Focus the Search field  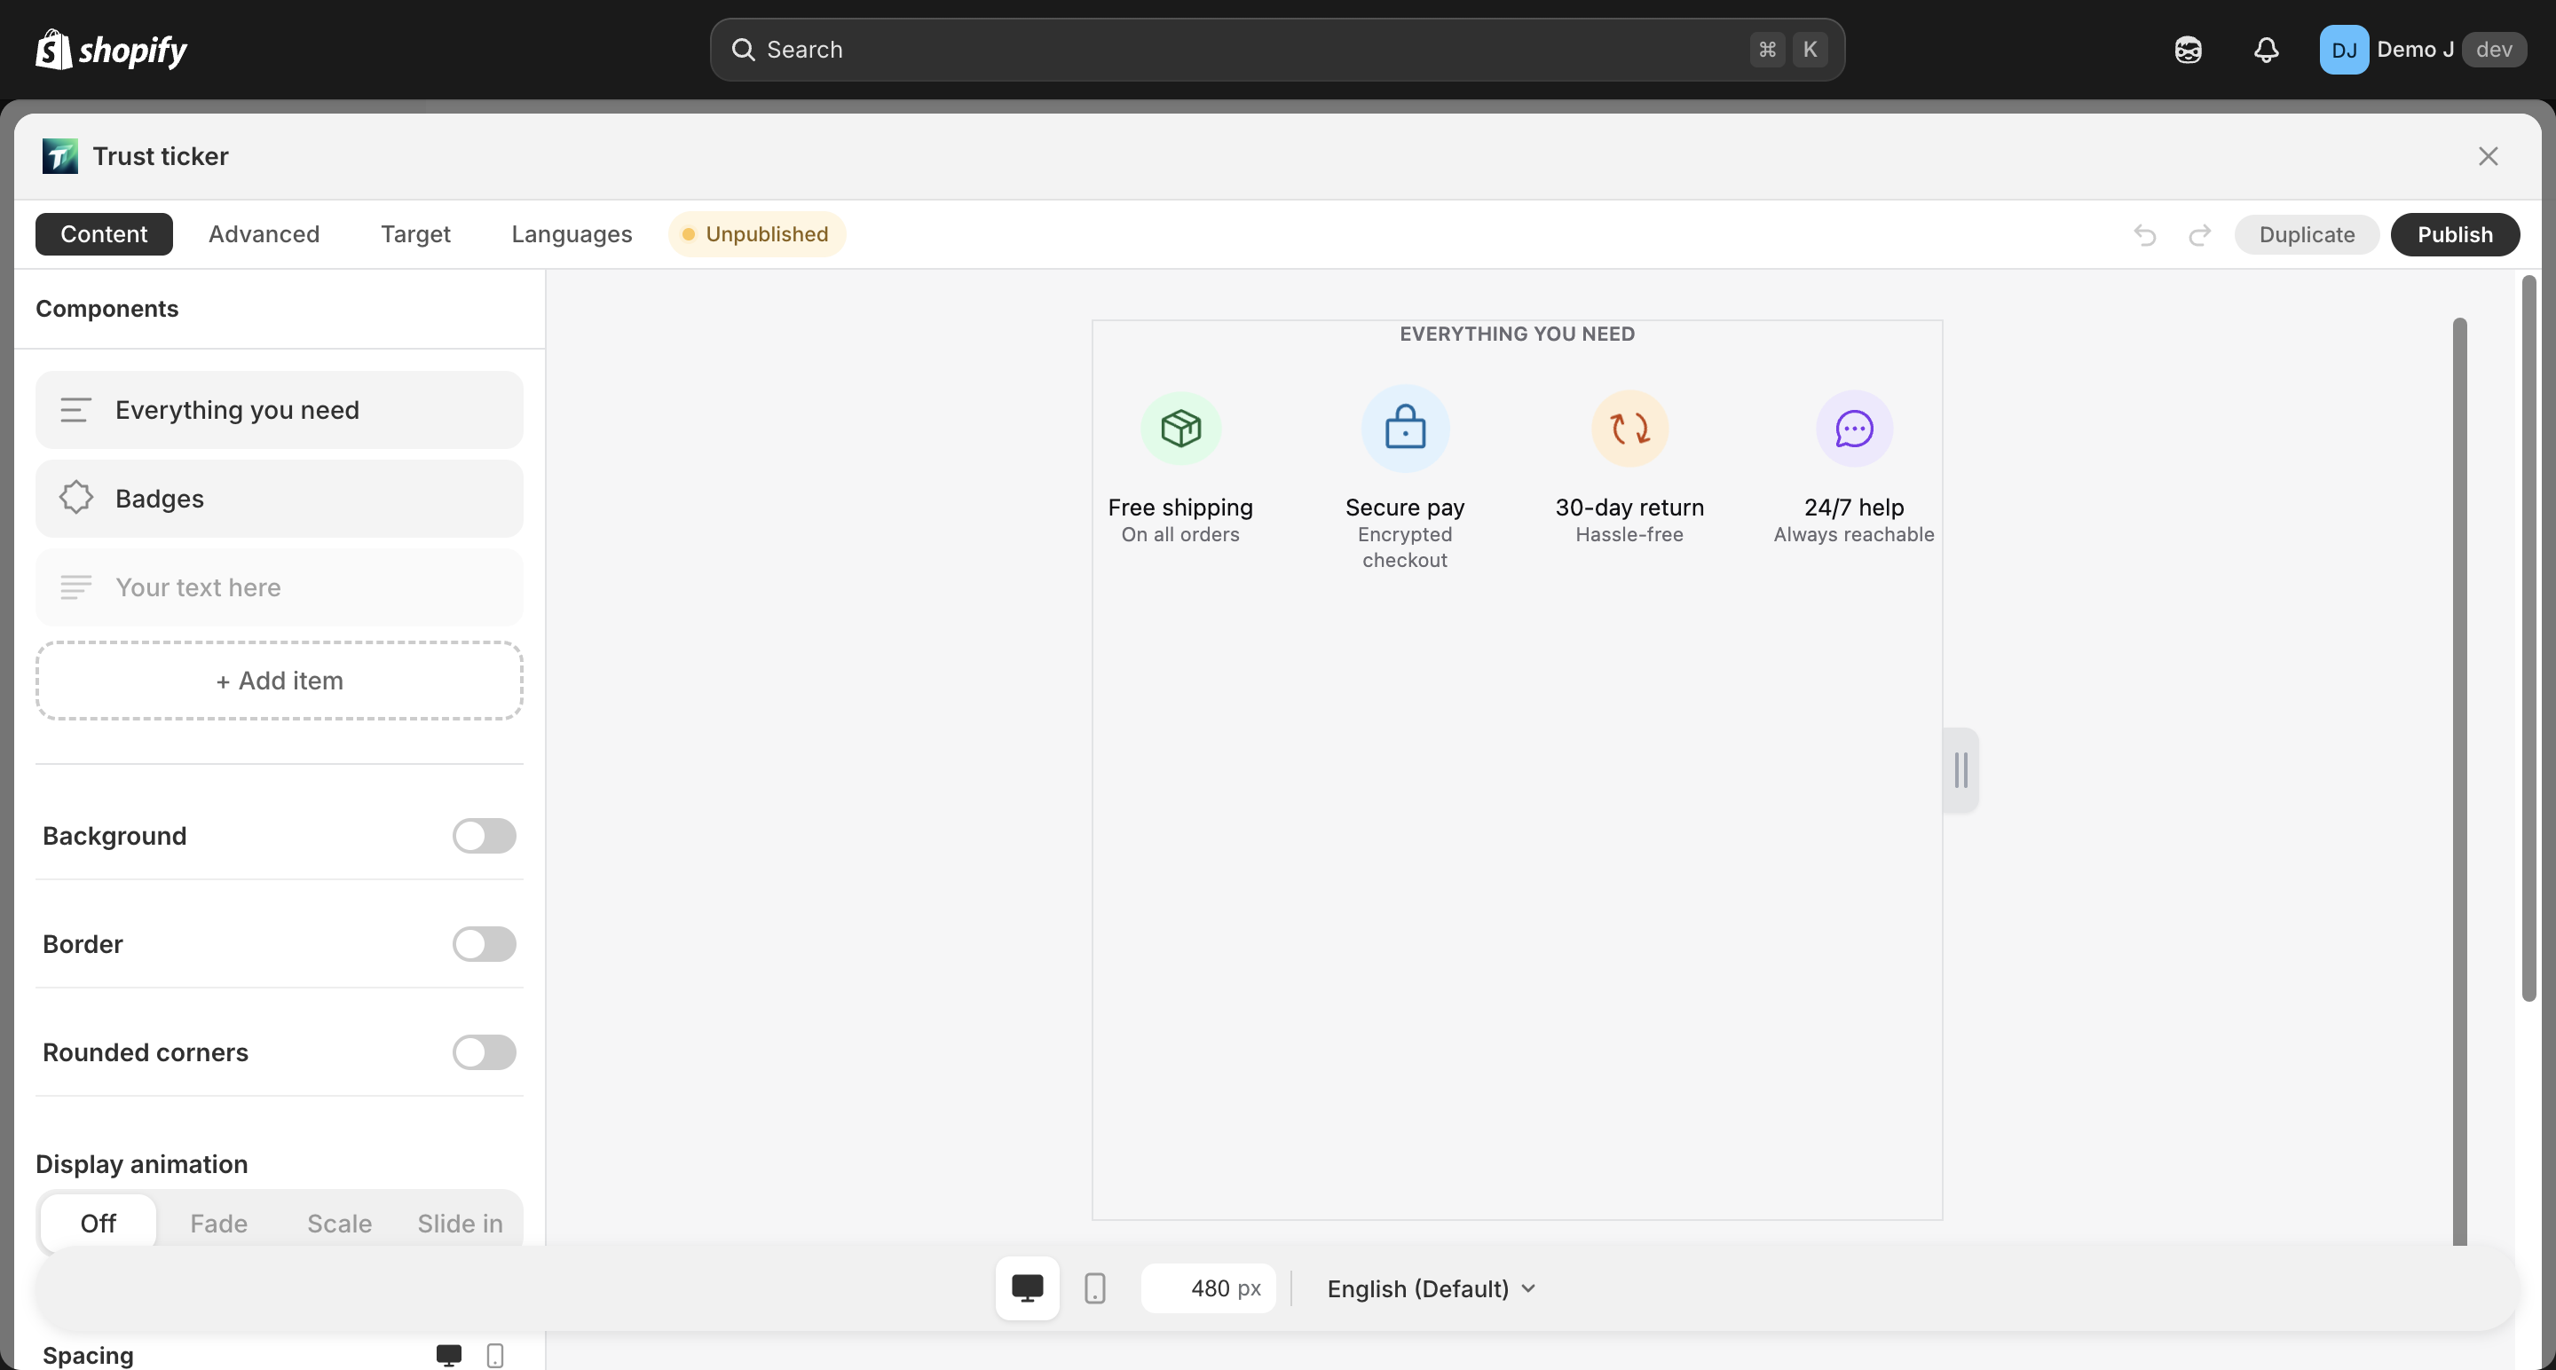click(1277, 50)
